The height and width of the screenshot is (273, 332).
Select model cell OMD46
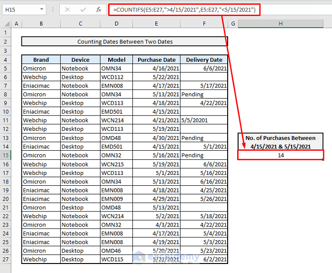pyautogui.click(x=117, y=251)
